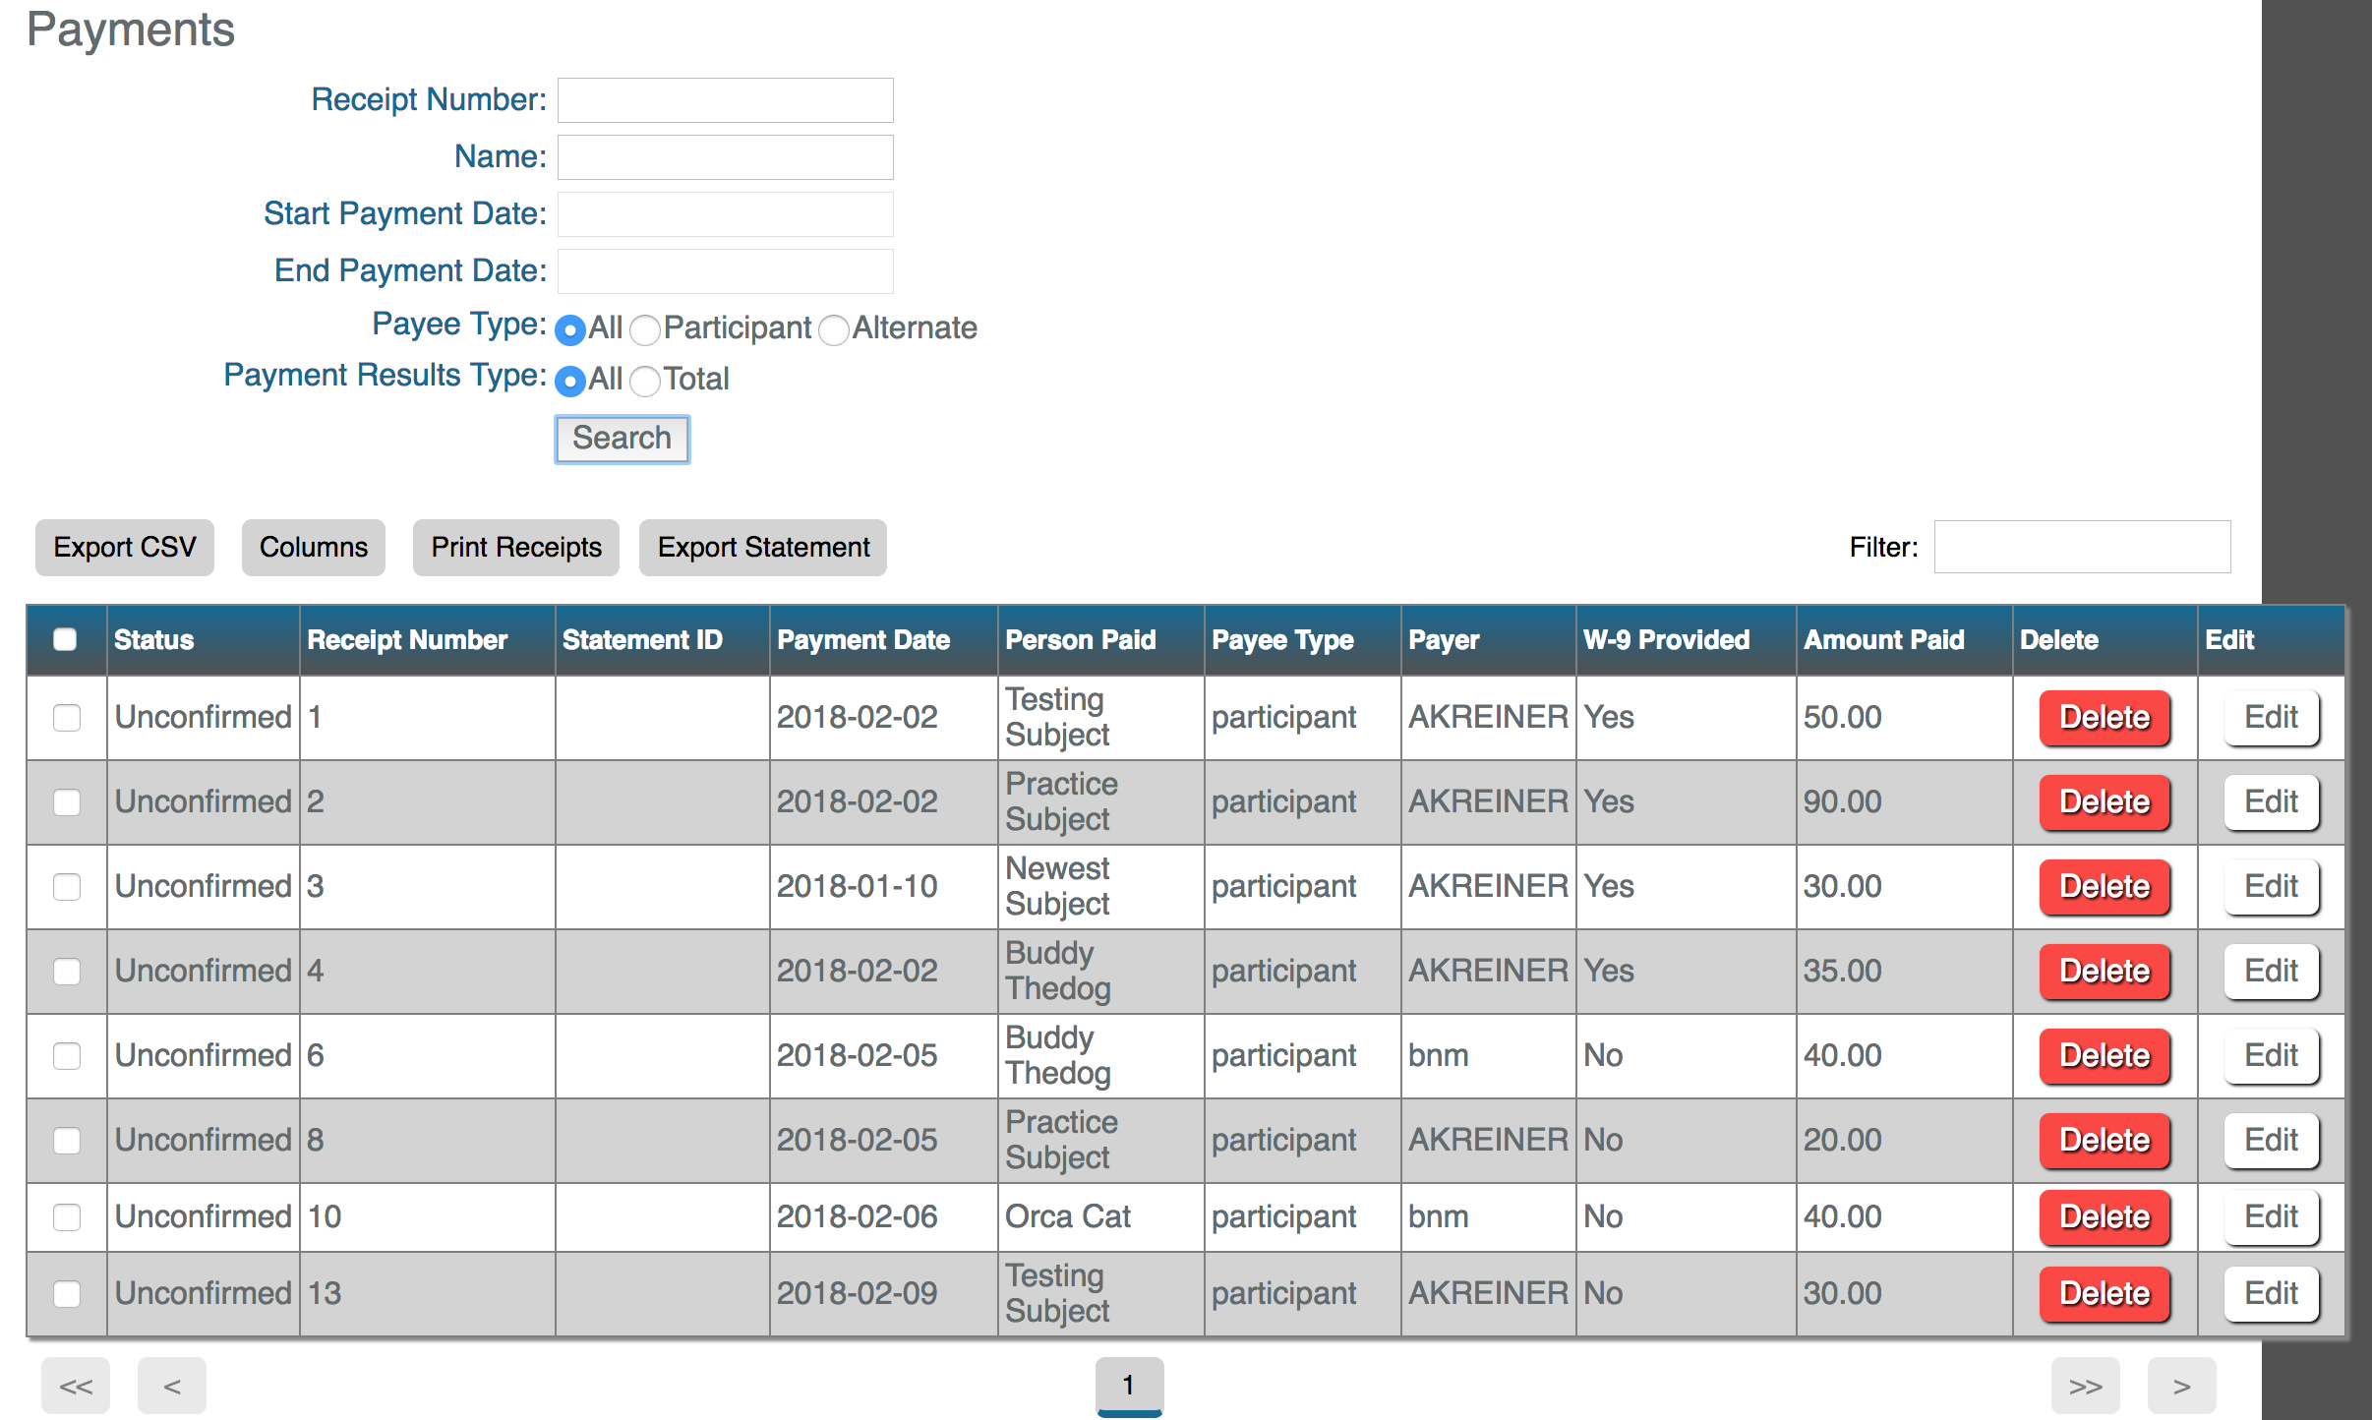
Task: Sort table by Amount Paid column
Action: click(1883, 639)
